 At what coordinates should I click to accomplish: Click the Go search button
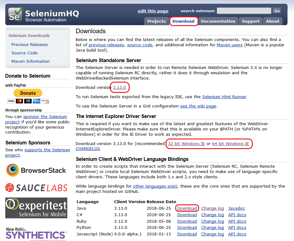(x=277, y=11)
